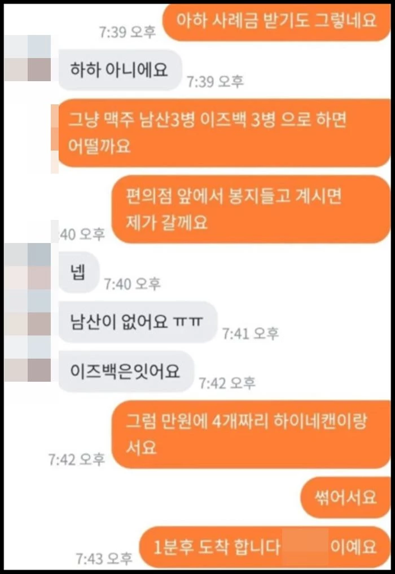Select the '이즈백은잇어요' message bubble
395x574 pixels.
click(126, 371)
